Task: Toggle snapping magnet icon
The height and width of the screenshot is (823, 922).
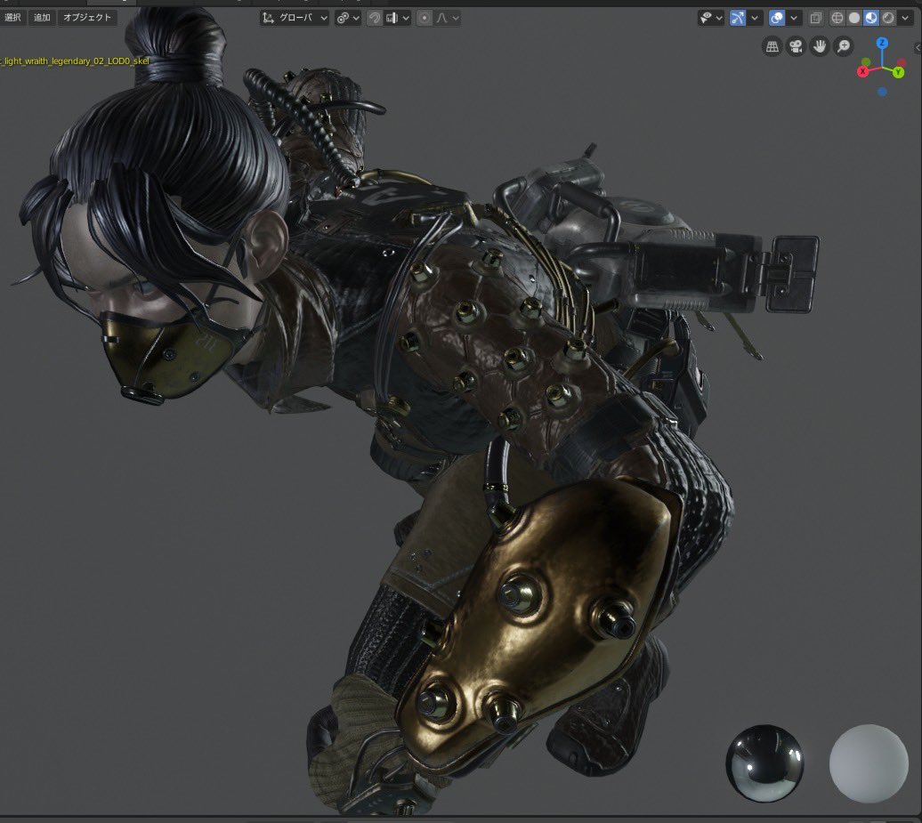Action: point(374,18)
